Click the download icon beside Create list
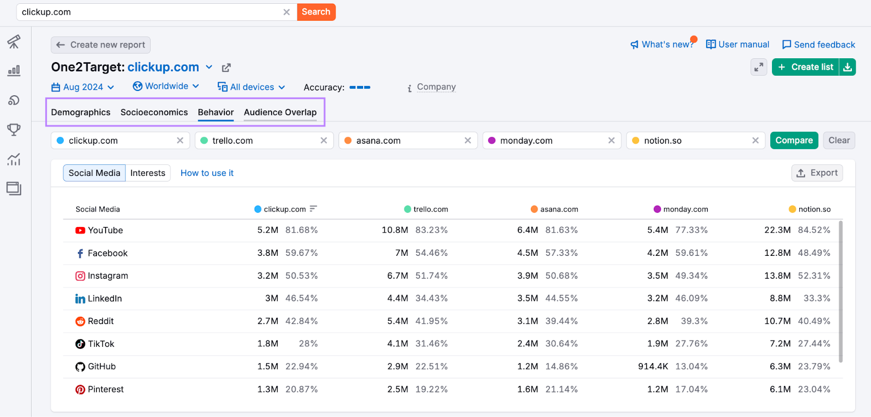The width and height of the screenshot is (871, 417). pyautogui.click(x=848, y=67)
